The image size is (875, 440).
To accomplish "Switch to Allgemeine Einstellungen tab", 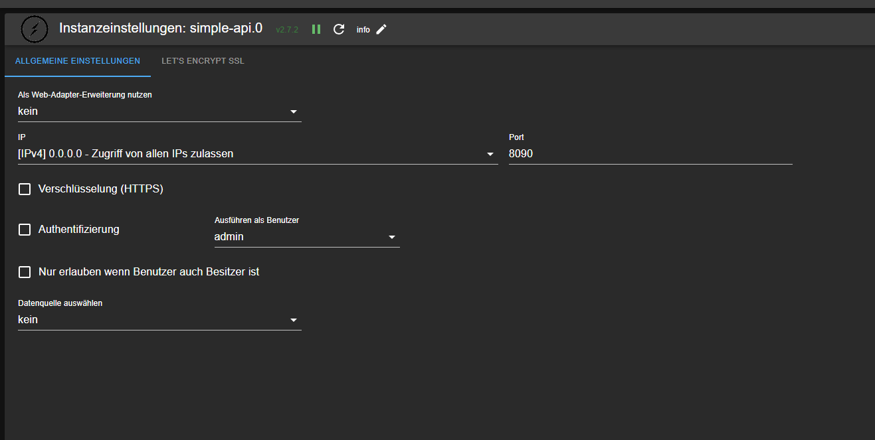I will [78, 61].
